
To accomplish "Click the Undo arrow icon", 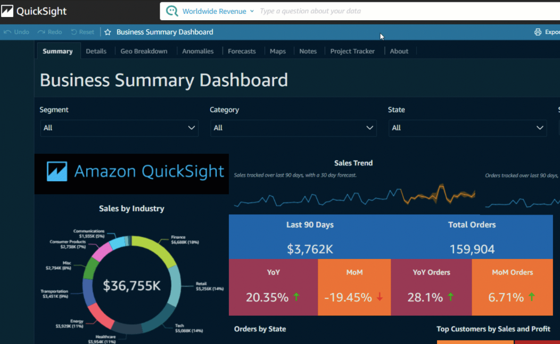I will [x=7, y=32].
